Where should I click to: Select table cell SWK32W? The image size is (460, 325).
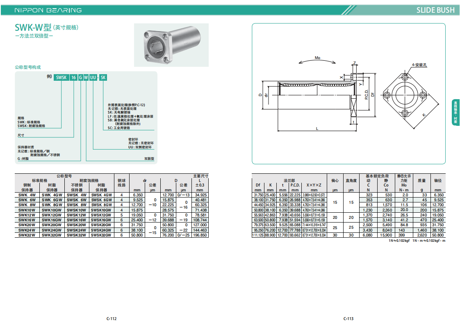pyautogui.click(x=27, y=235)
